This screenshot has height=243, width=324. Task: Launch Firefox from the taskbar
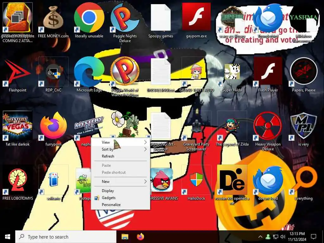coord(140,237)
